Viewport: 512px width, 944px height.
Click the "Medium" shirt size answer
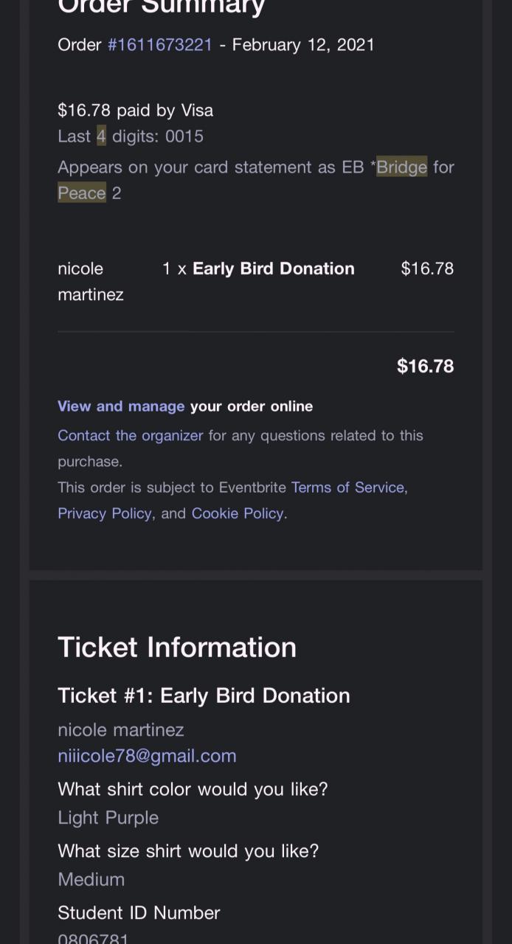click(91, 879)
